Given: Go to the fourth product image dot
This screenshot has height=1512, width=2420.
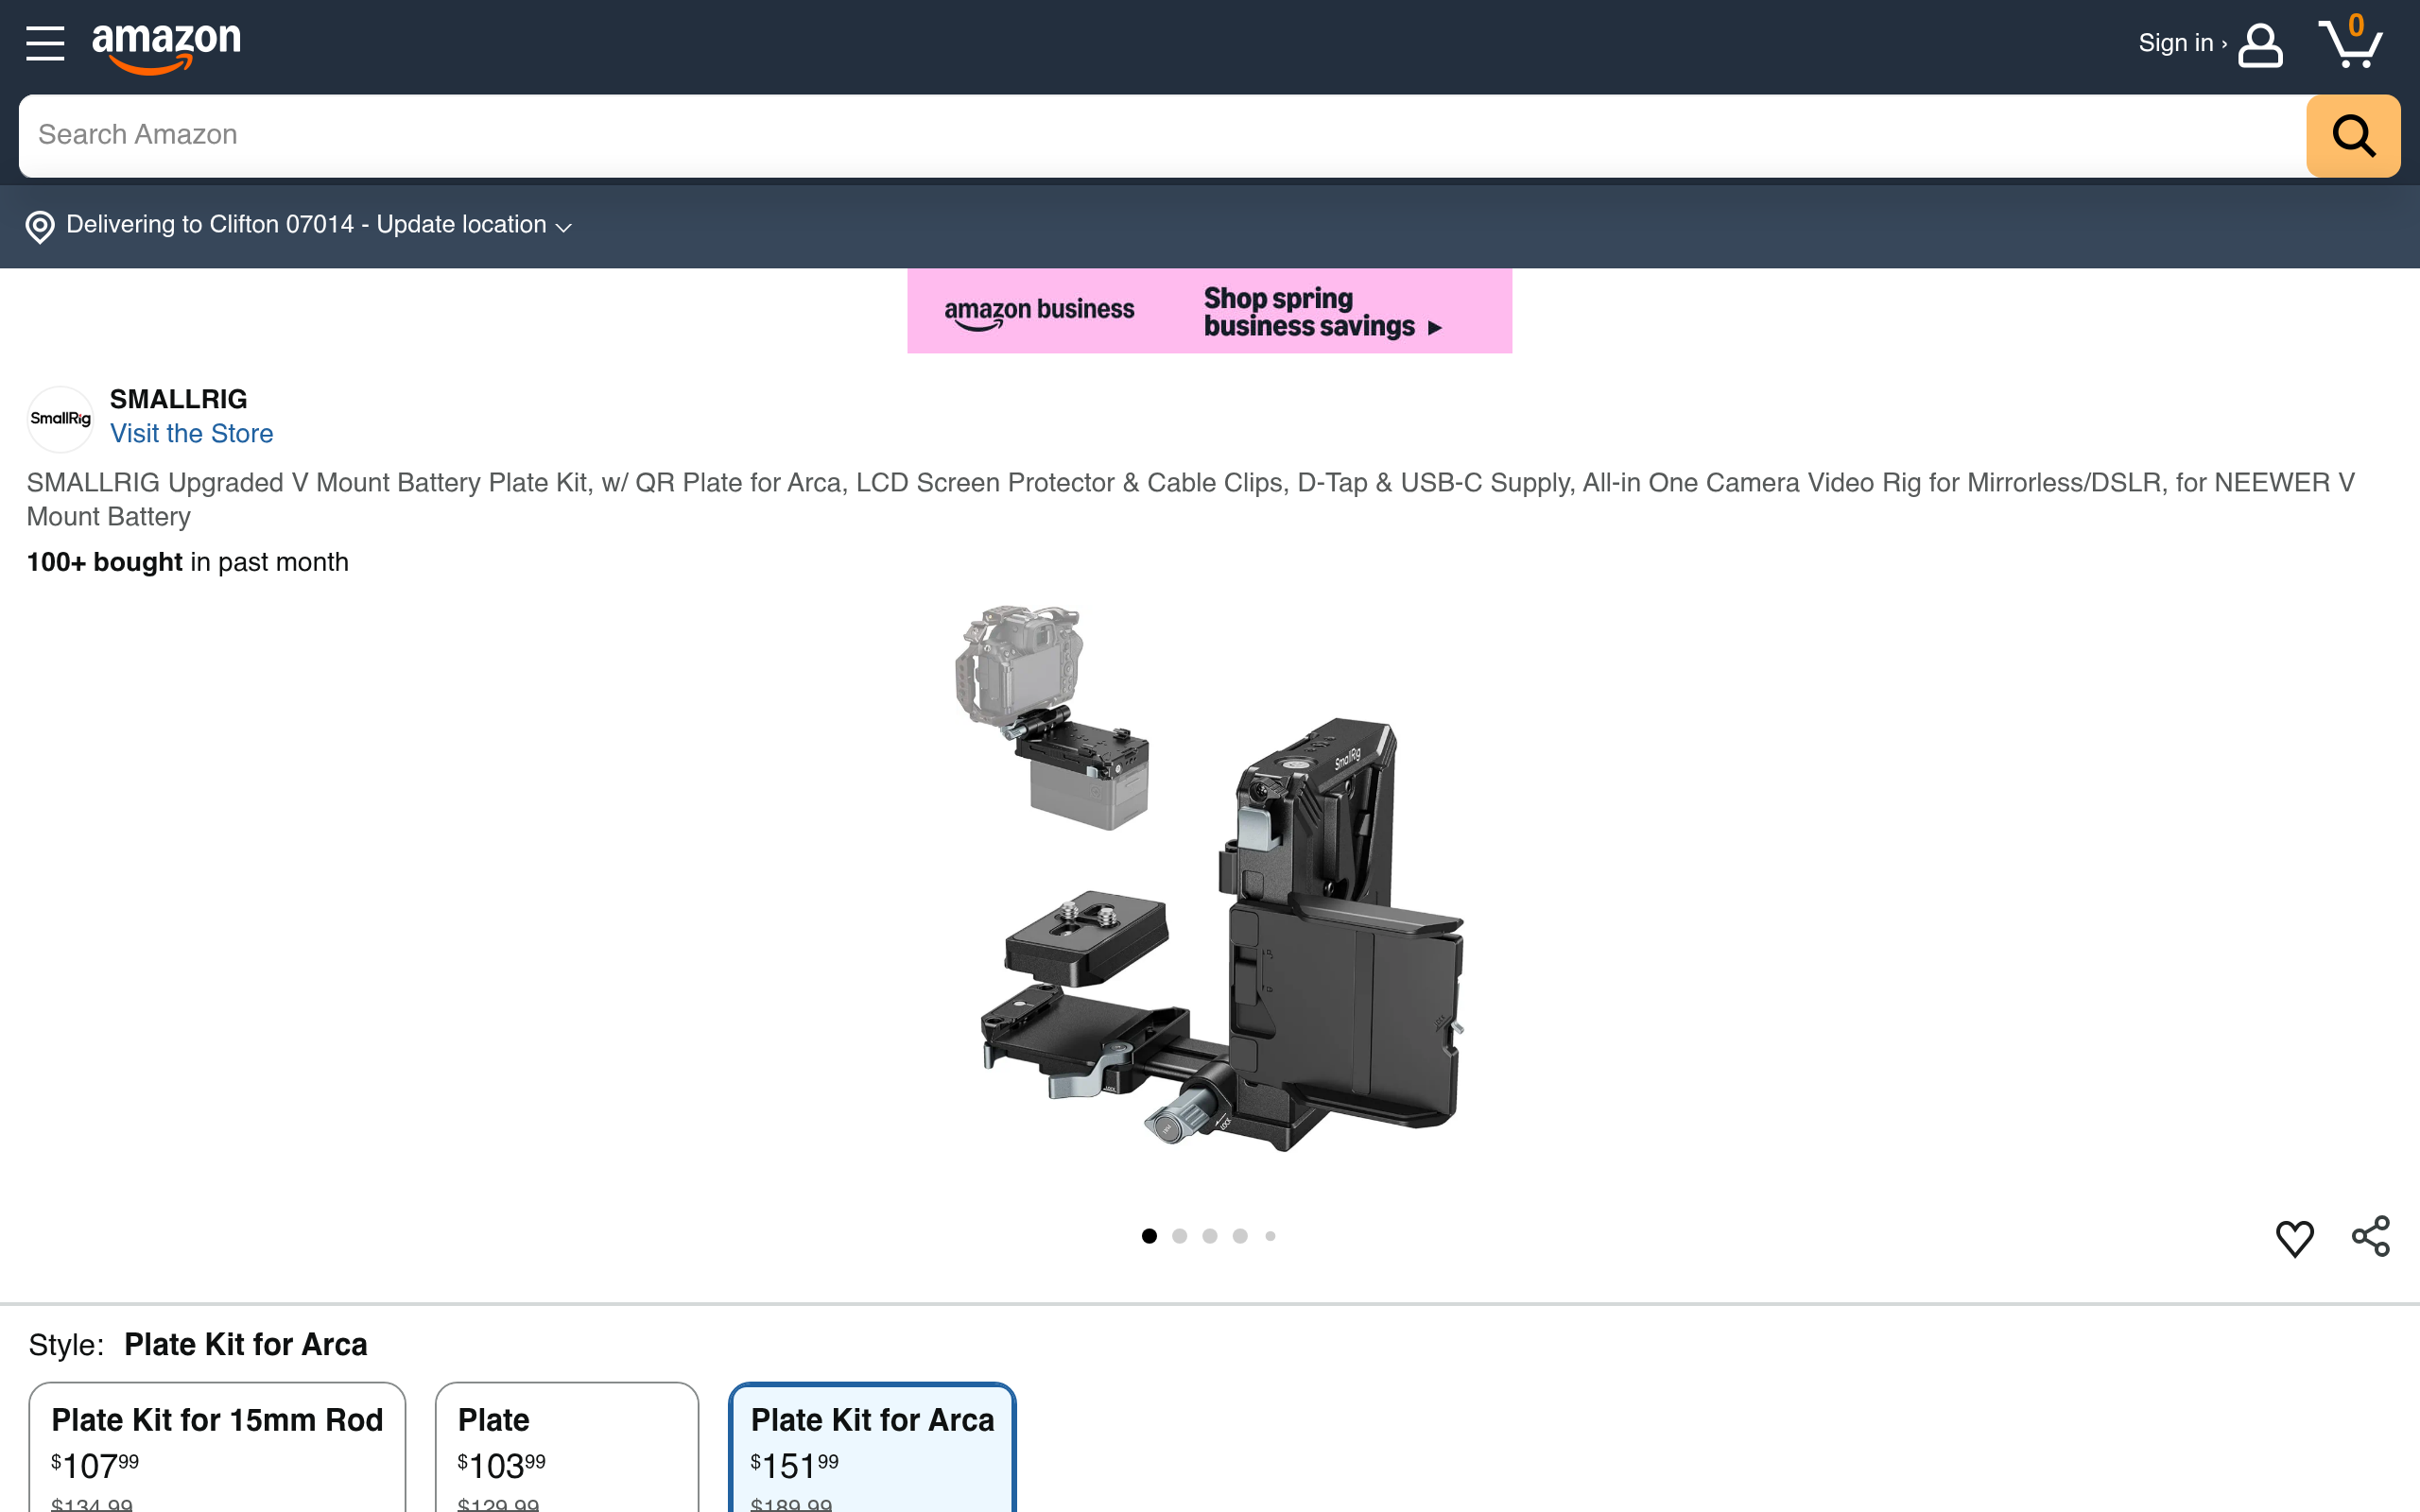Looking at the screenshot, I should tap(1240, 1236).
